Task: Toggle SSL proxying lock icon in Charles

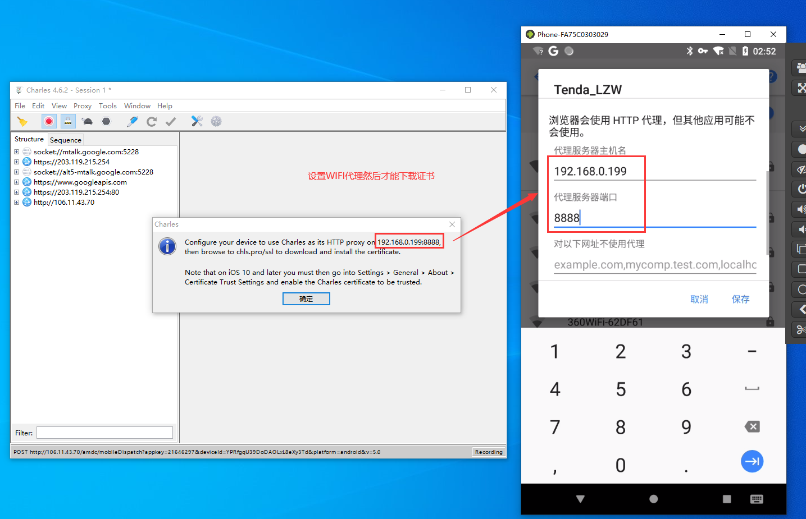Action: (x=67, y=121)
